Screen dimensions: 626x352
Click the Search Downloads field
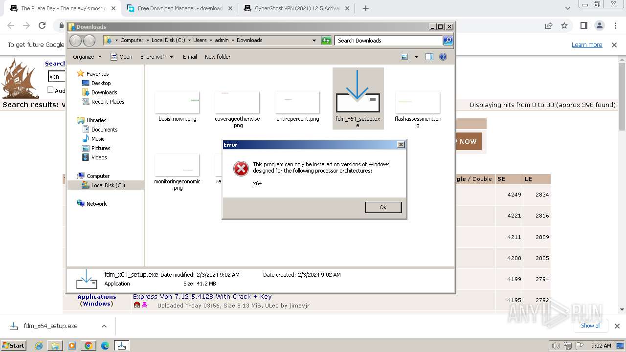click(x=389, y=41)
